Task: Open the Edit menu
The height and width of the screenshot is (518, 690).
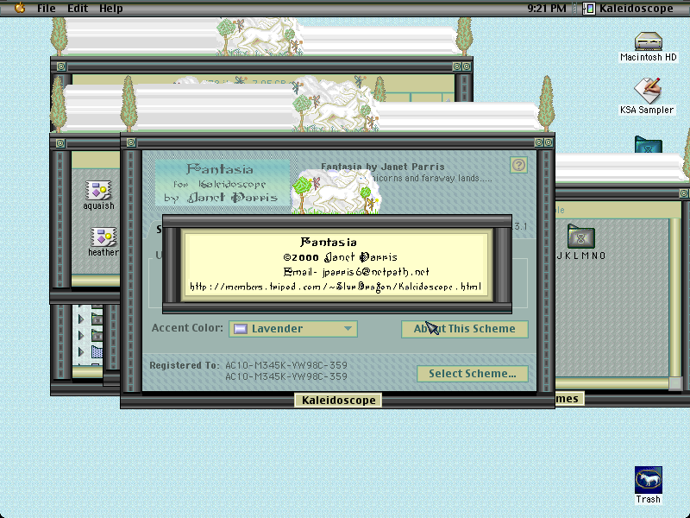Action: click(78, 9)
